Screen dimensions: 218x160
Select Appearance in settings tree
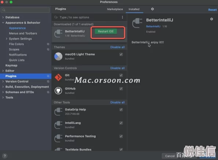pyautogui.click(x=17, y=28)
